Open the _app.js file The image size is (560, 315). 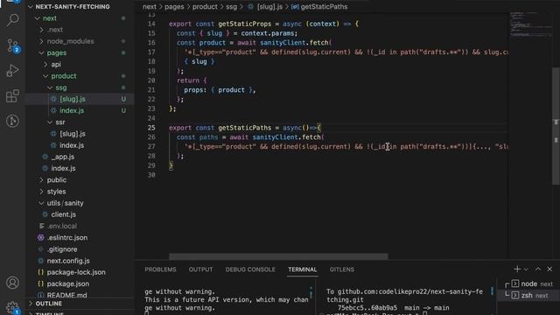point(62,157)
